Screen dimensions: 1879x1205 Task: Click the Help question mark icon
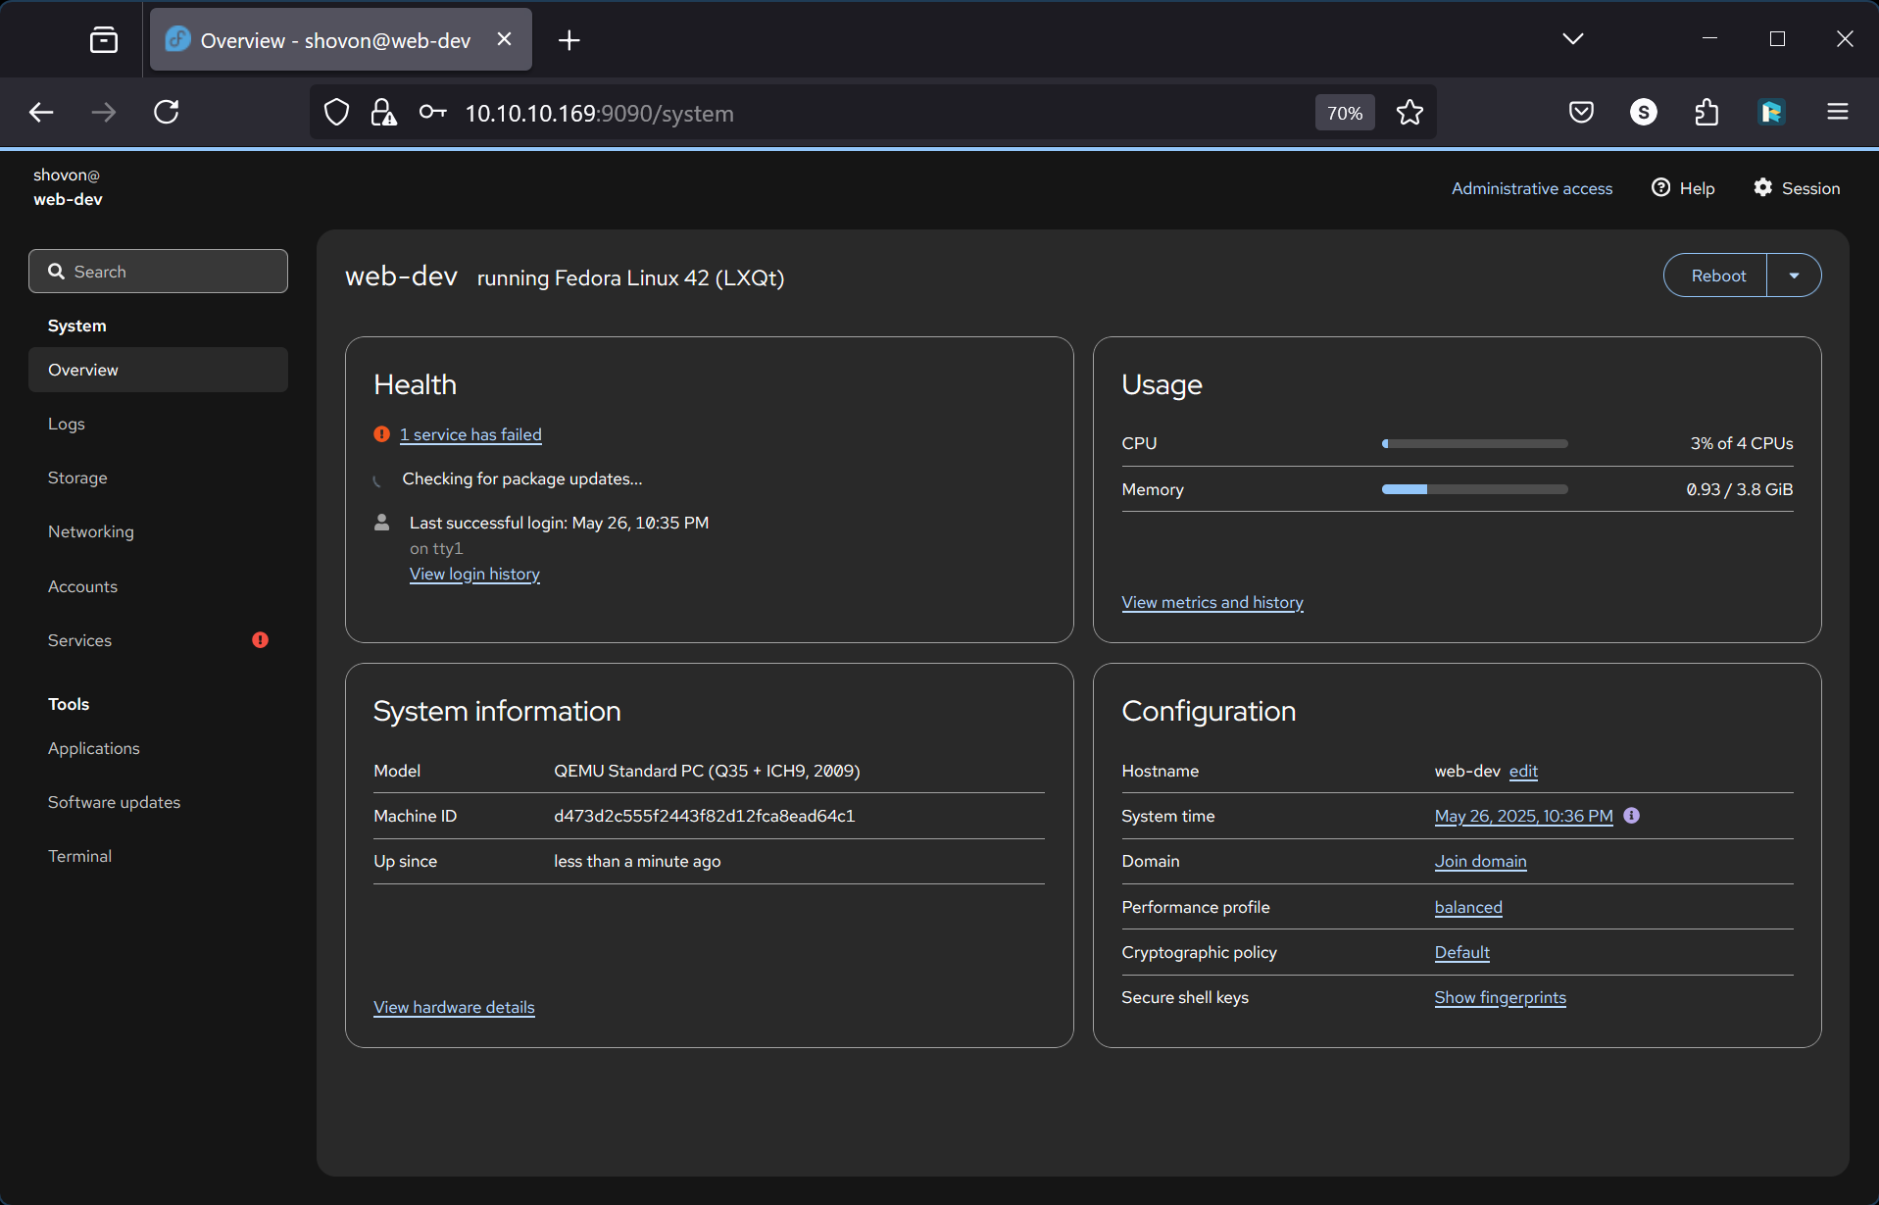tap(1660, 187)
